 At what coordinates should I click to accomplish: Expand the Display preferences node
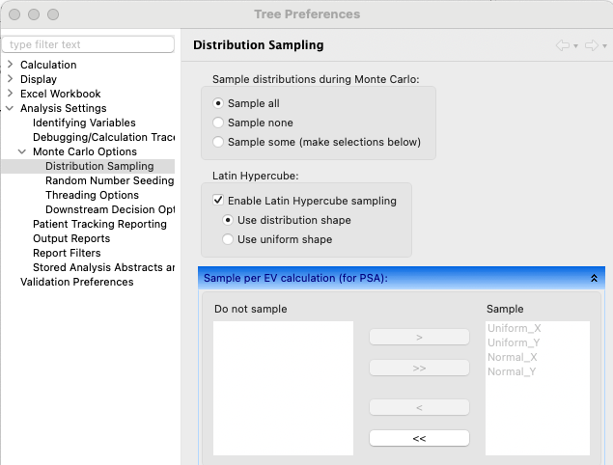pos(10,79)
